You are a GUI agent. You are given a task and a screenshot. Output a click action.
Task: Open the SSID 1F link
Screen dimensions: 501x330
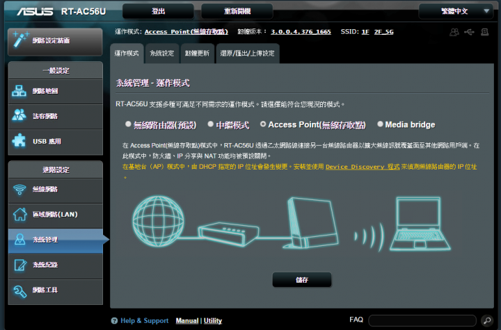(x=365, y=31)
